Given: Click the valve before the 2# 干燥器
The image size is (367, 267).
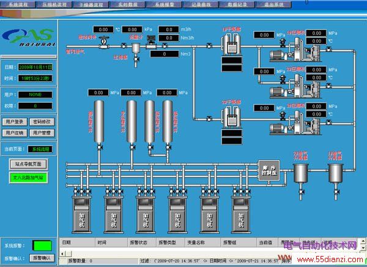Looking at the screenshot, I should point(209,119).
